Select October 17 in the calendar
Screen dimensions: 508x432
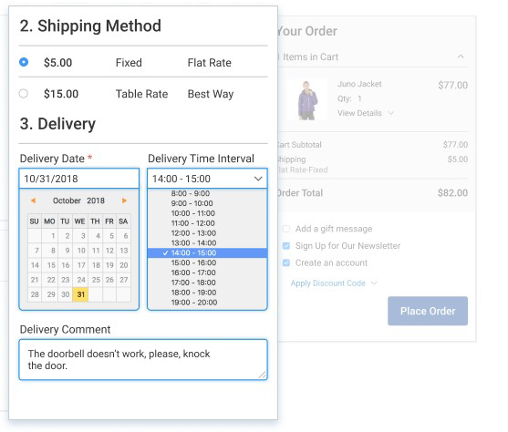[x=81, y=265]
